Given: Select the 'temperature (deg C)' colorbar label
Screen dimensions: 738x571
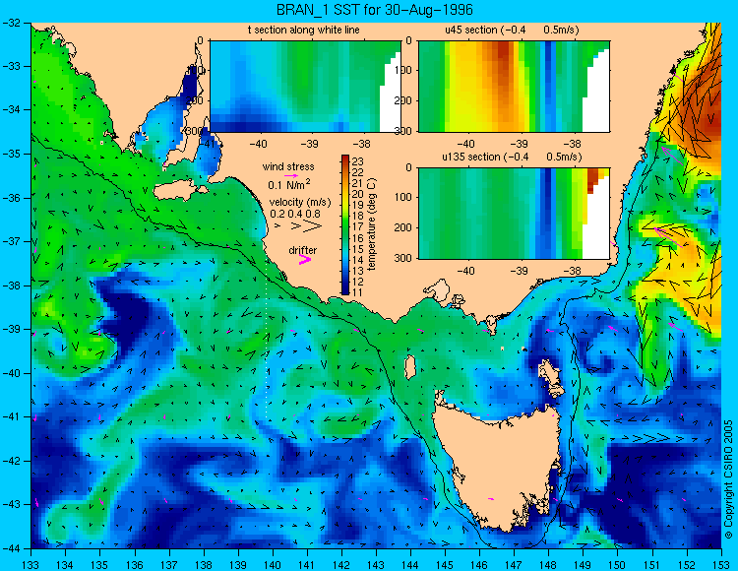Looking at the screenshot, I should click(371, 224).
